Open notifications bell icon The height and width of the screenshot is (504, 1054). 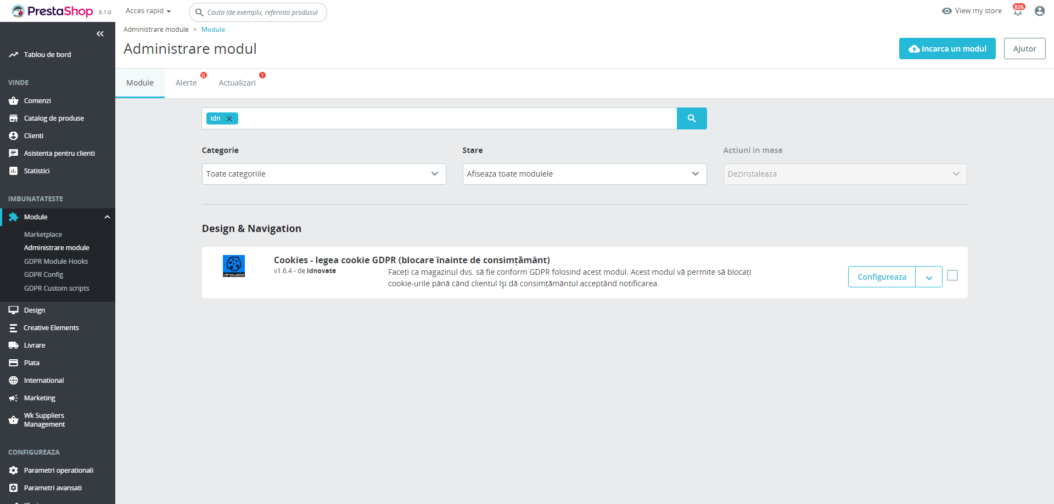point(1018,11)
